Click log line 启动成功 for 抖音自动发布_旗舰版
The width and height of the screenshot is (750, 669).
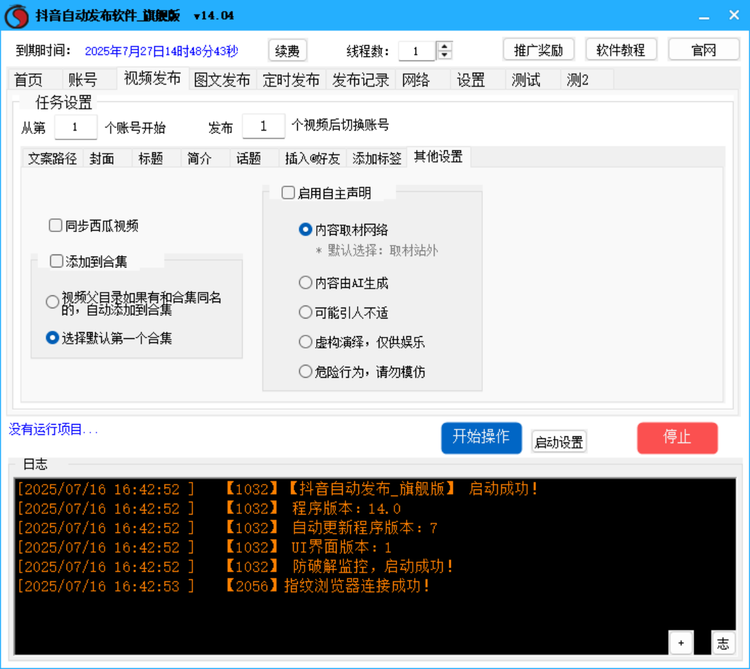point(277,489)
